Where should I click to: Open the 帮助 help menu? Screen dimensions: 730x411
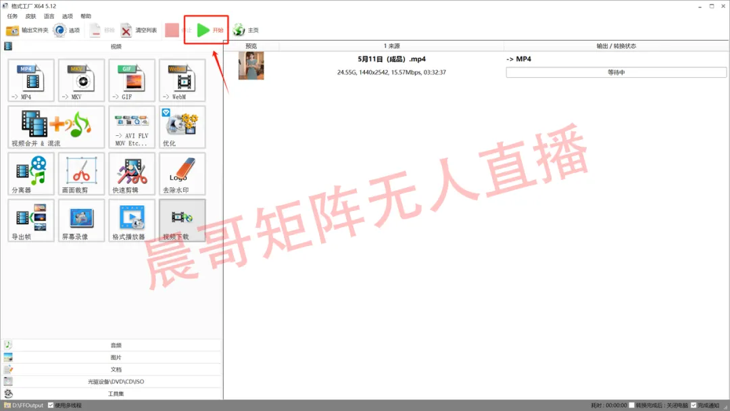(86, 16)
